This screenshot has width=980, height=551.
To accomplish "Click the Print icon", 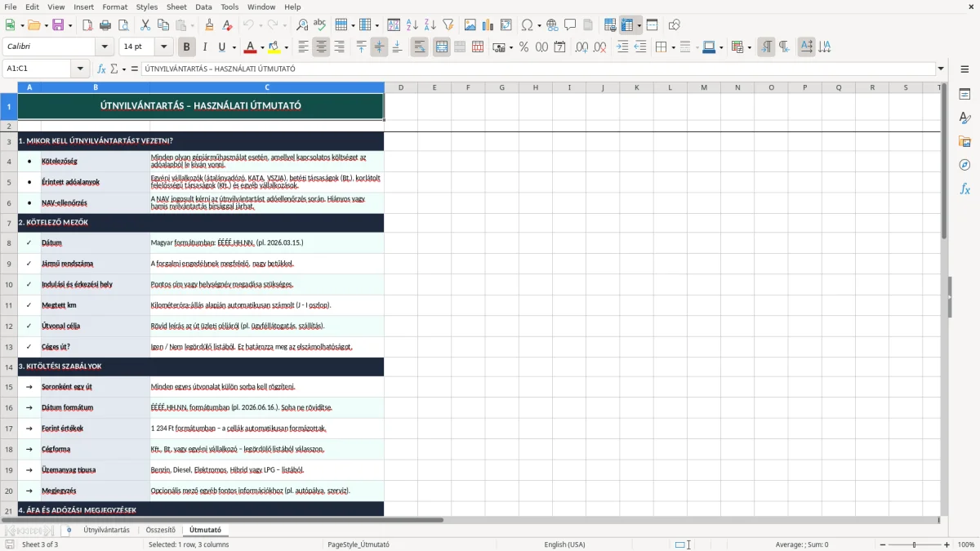I will click(105, 25).
